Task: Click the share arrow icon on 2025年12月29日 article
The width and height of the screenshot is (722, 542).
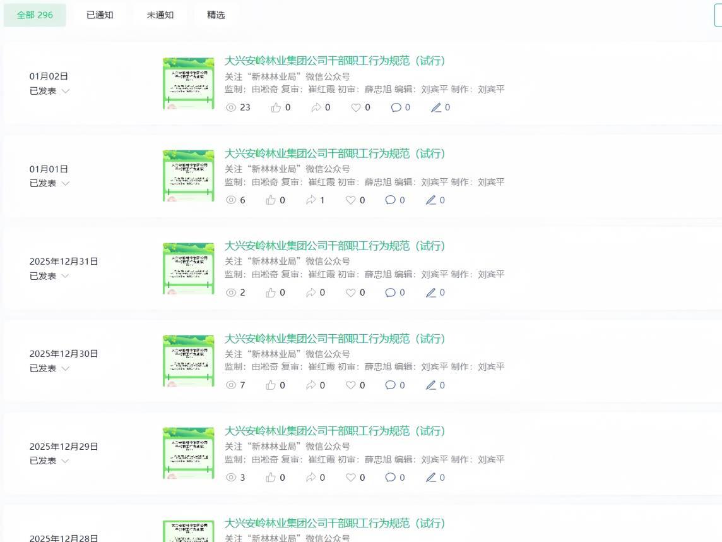Action: [311, 478]
